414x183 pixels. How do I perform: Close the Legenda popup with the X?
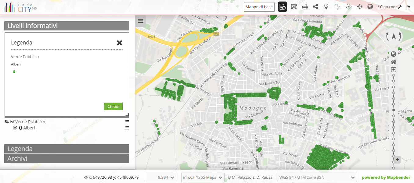(x=120, y=43)
